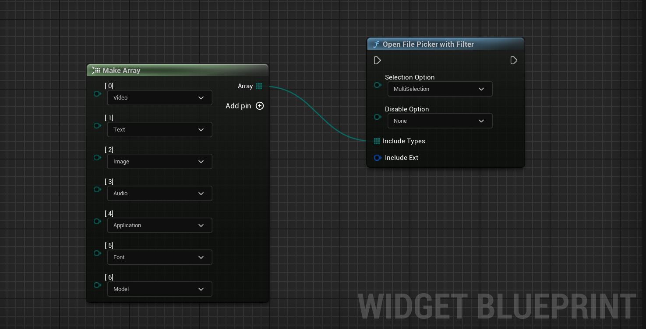Image resolution: width=646 pixels, height=329 pixels.
Task: Click the Include Ext boolean pin
Action: pyautogui.click(x=377, y=158)
